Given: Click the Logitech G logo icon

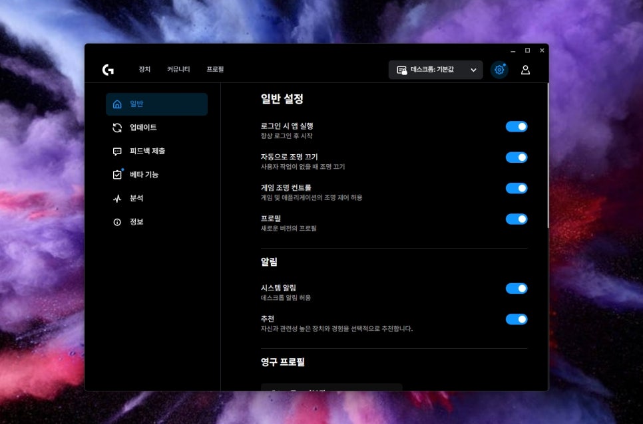Looking at the screenshot, I should coord(108,70).
